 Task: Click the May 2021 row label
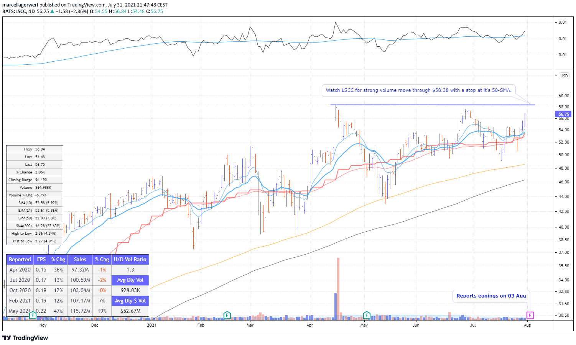[x=20, y=311]
